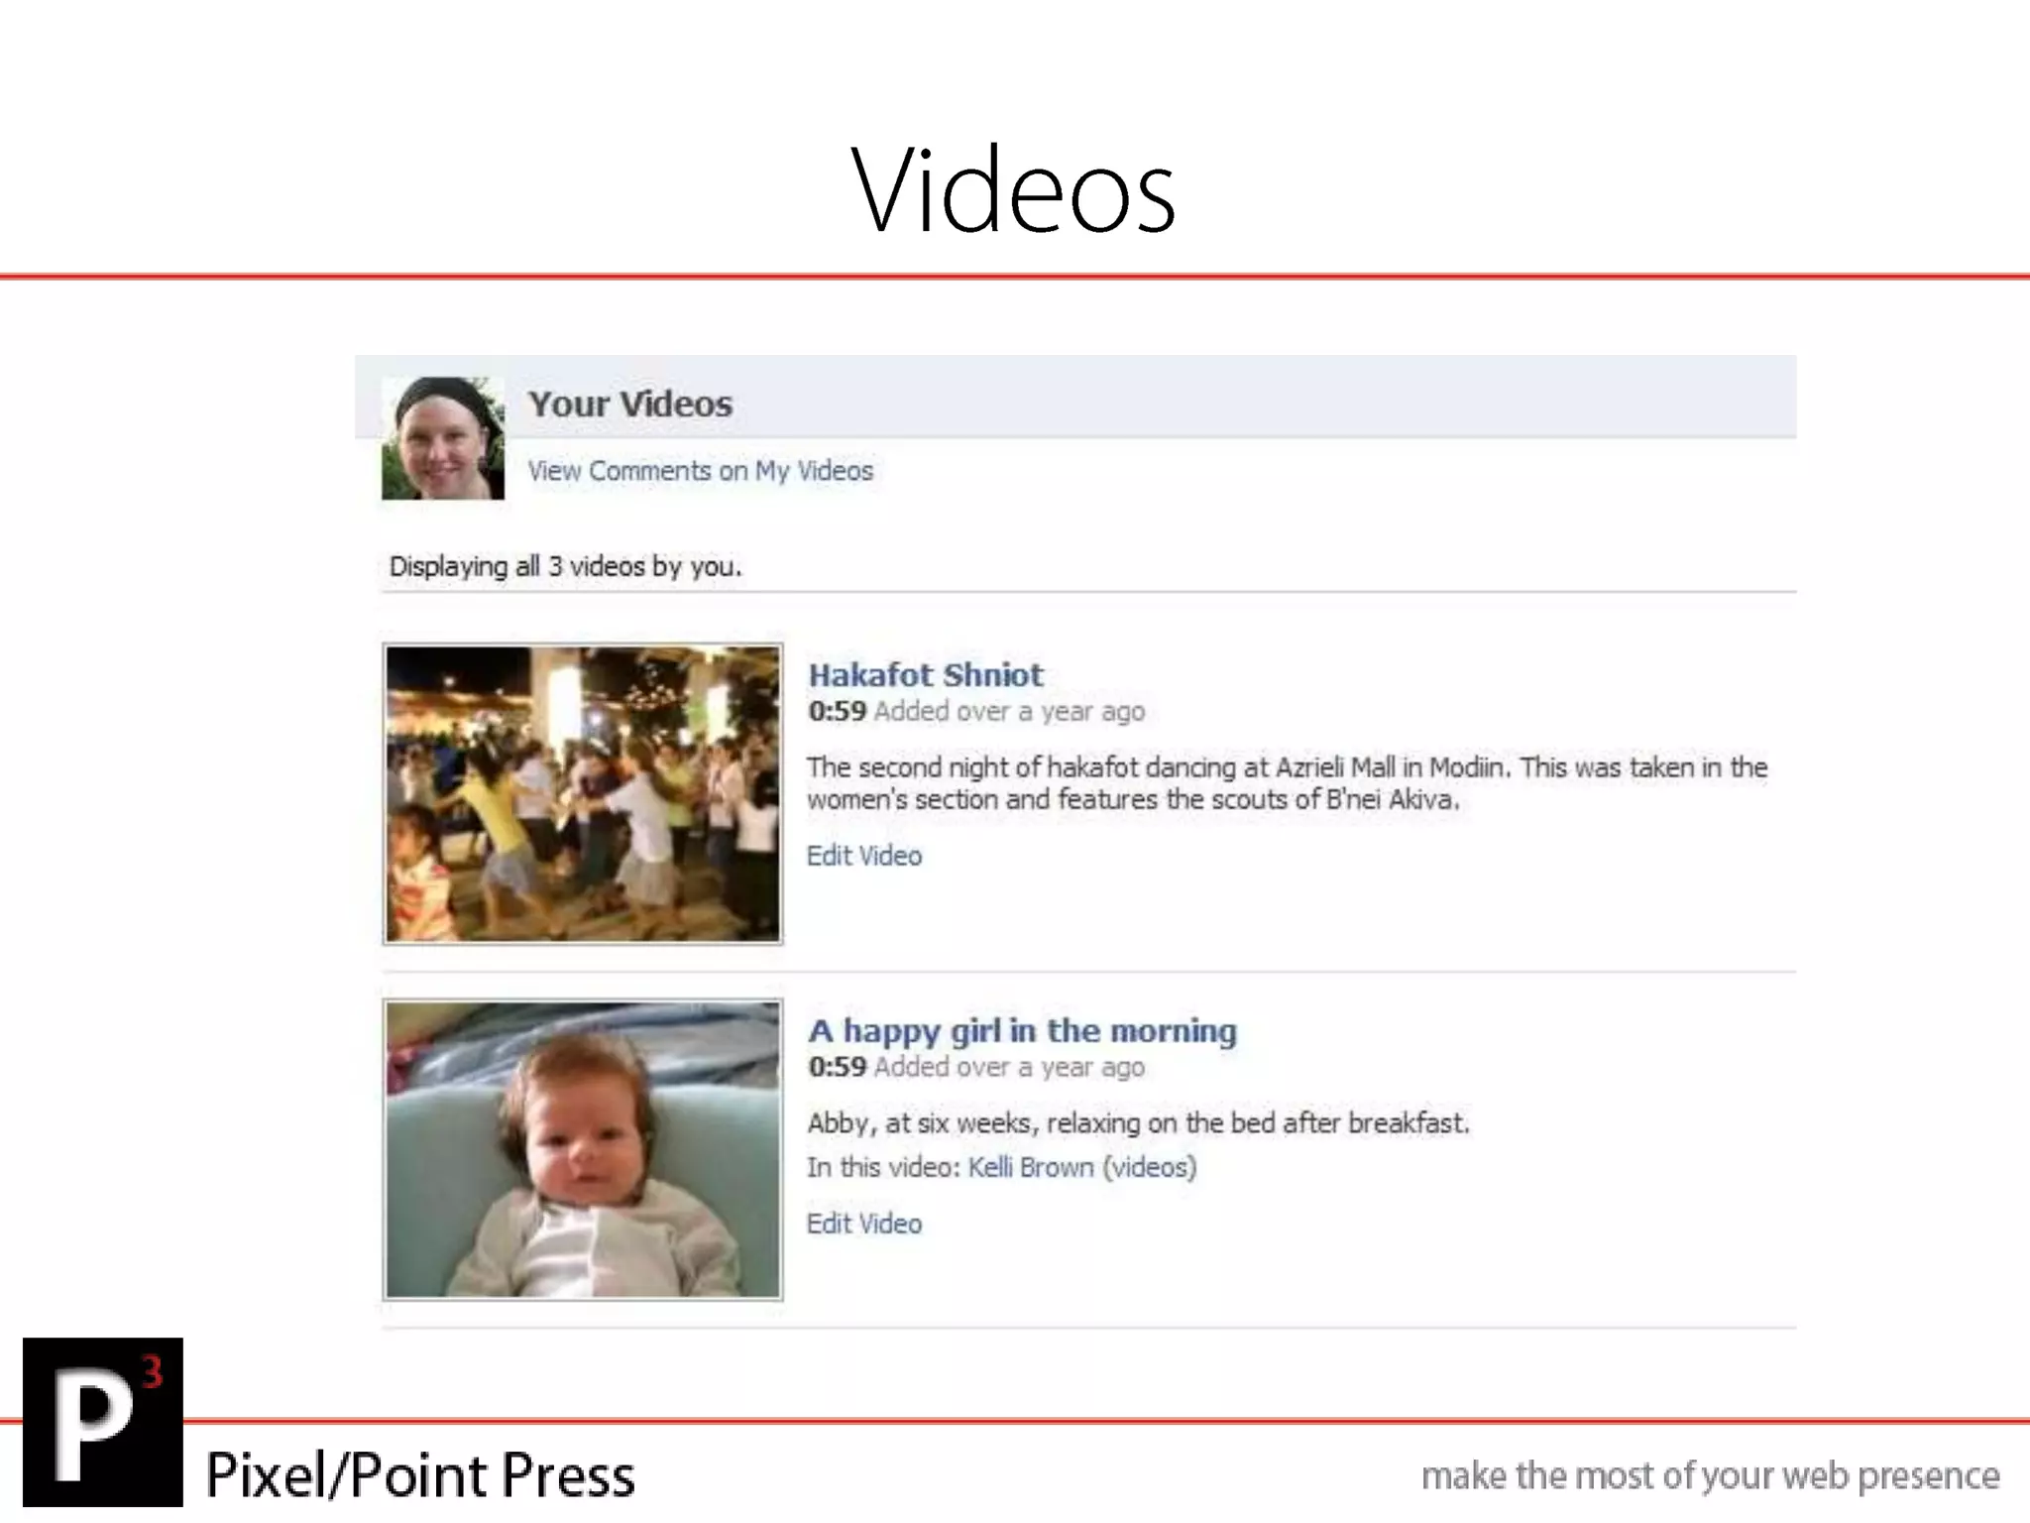Click Edit Video under Hakafot Shniot

[864, 856]
